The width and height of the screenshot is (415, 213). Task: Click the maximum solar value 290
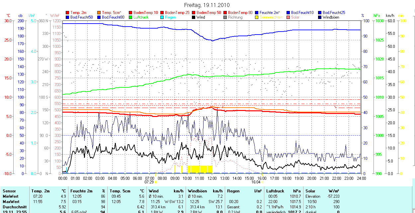336,202
